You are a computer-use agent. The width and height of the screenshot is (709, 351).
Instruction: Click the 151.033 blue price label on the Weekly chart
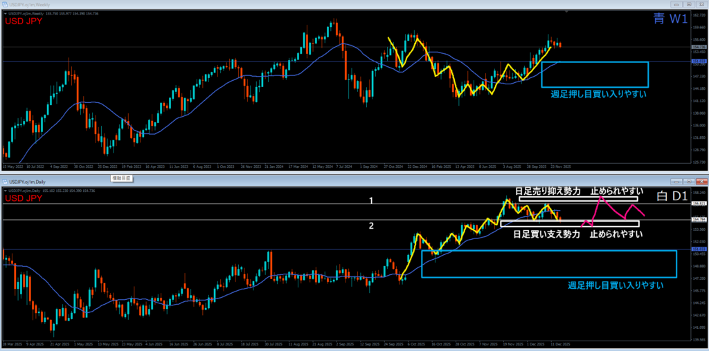pyautogui.click(x=699, y=60)
